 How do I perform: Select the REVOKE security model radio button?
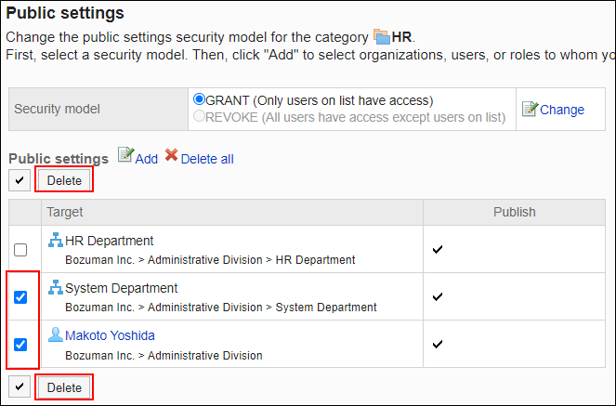(199, 116)
